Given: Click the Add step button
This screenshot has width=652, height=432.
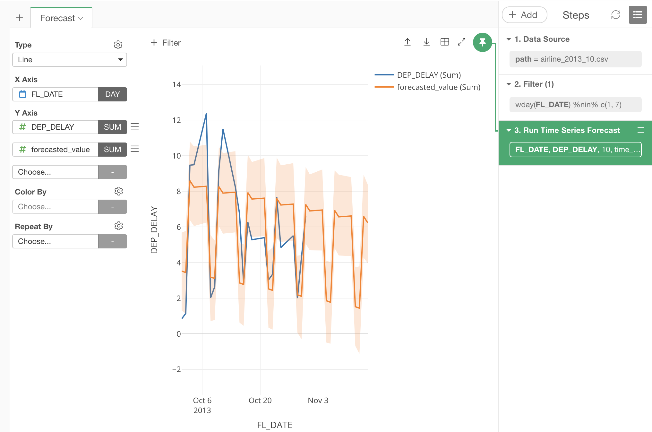Looking at the screenshot, I should click(x=524, y=15).
